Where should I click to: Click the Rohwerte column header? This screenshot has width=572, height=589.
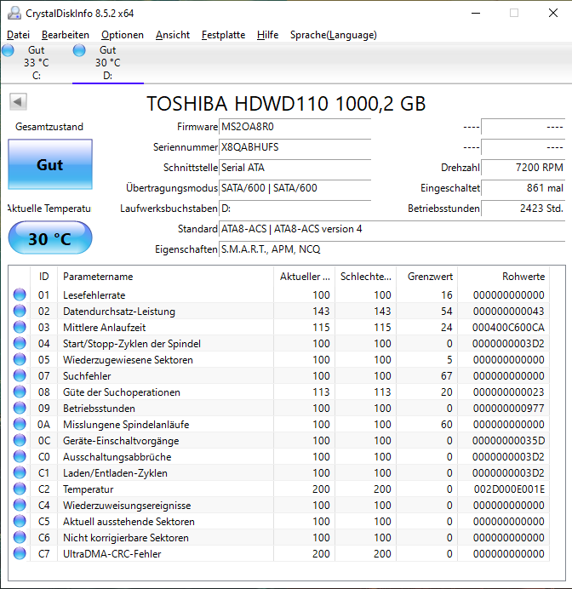(x=504, y=277)
